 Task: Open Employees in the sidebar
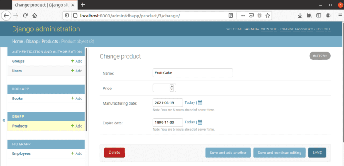pyautogui.click(x=21, y=154)
